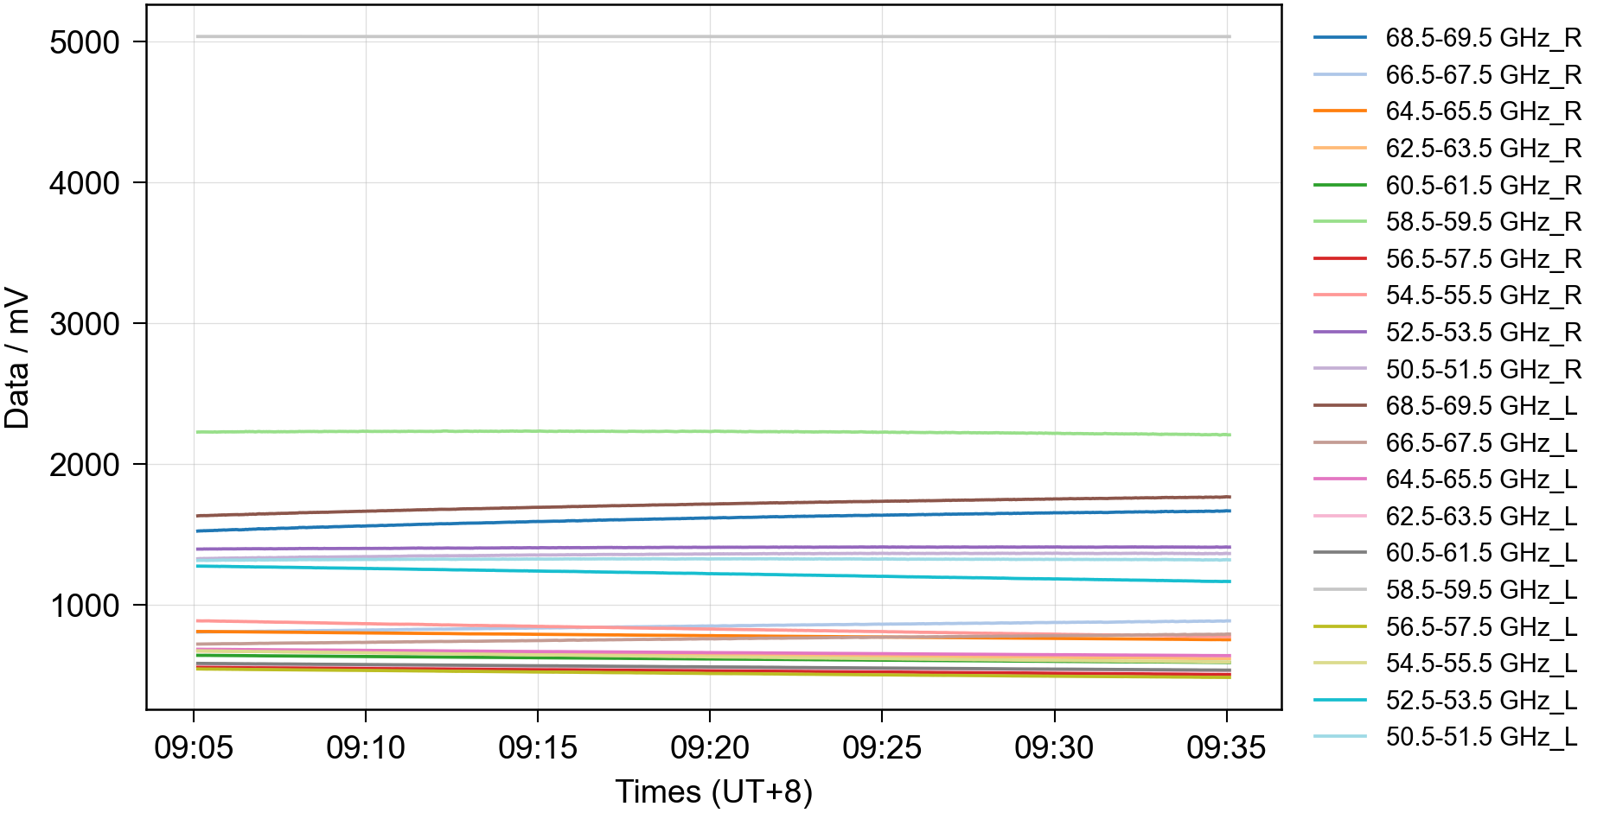This screenshot has width=1597, height=813.
Task: Click the 09:35 x-axis tick label
Action: click(x=1225, y=747)
